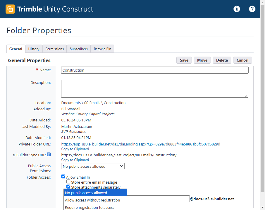Click the @docs-us3.e-builder.net domain text
Image resolution: width=265 pixels, height=210 pixels.
click(212, 199)
